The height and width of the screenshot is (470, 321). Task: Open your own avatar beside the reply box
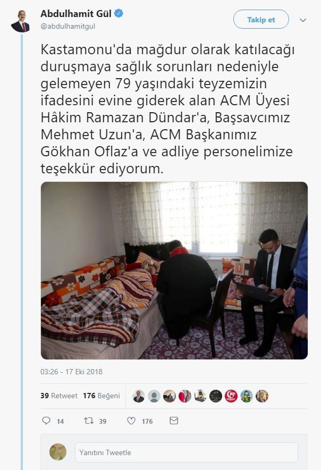(x=58, y=452)
